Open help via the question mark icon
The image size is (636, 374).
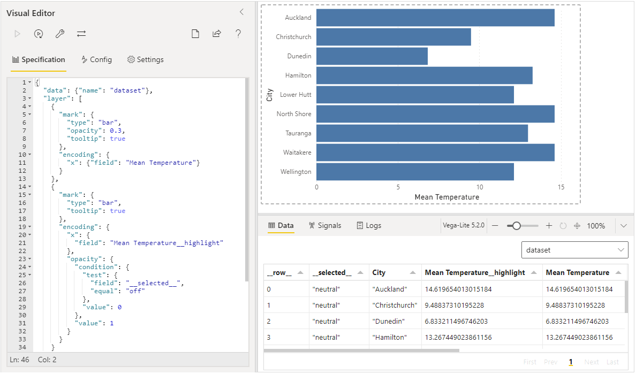click(x=238, y=34)
